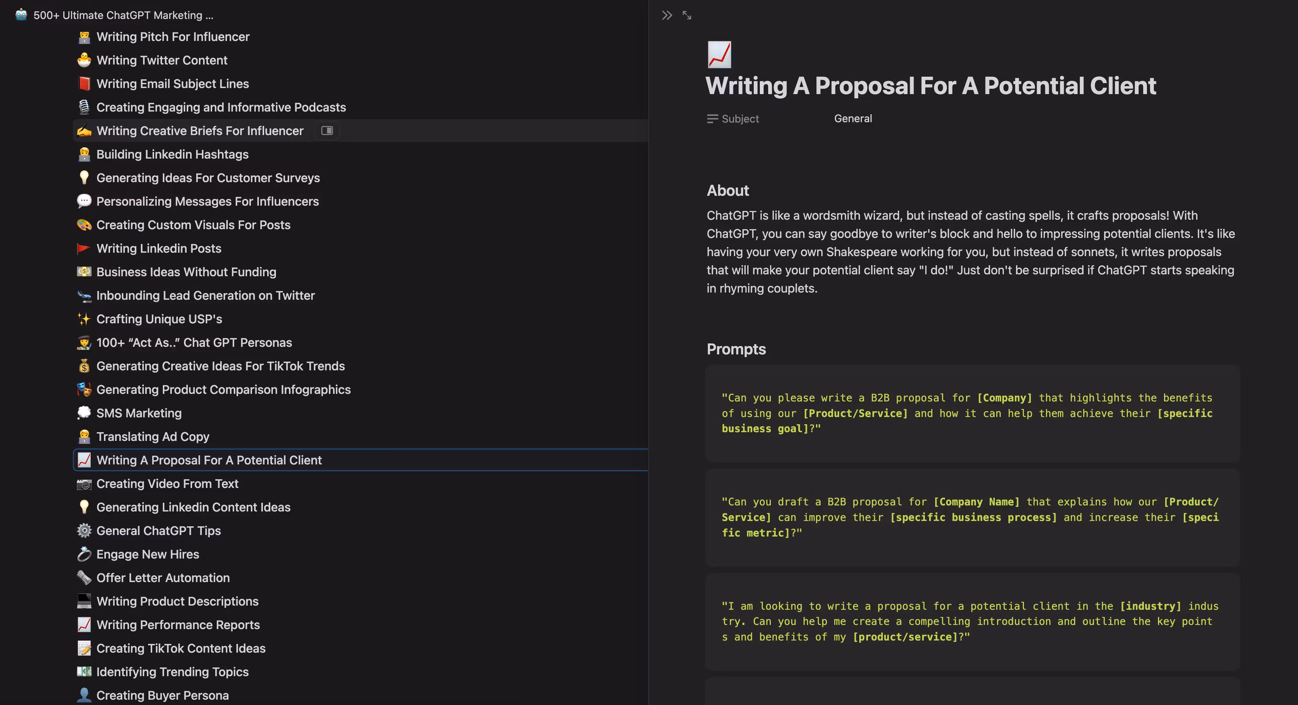Image resolution: width=1298 pixels, height=705 pixels.
Task: Open the 500+ Ultimate ChatGPT Marketing breadcrumb
Action: 123,15
